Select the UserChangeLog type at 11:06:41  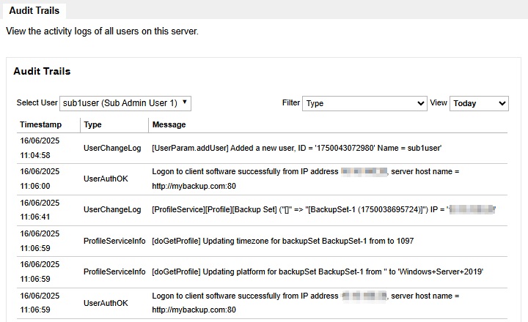[x=112, y=209]
